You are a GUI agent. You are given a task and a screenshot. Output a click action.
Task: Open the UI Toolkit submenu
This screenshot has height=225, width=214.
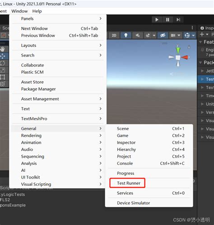pos(58,177)
